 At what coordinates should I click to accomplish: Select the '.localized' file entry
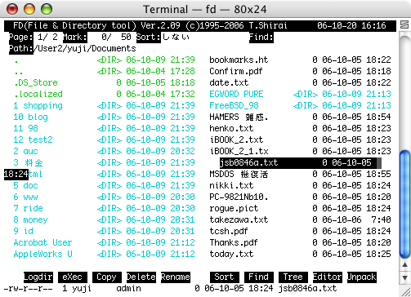[x=105, y=94]
